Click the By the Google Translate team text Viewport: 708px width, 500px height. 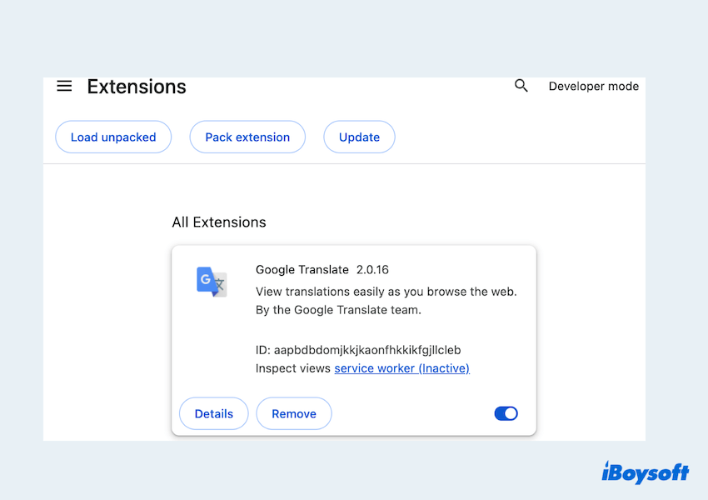tap(338, 310)
